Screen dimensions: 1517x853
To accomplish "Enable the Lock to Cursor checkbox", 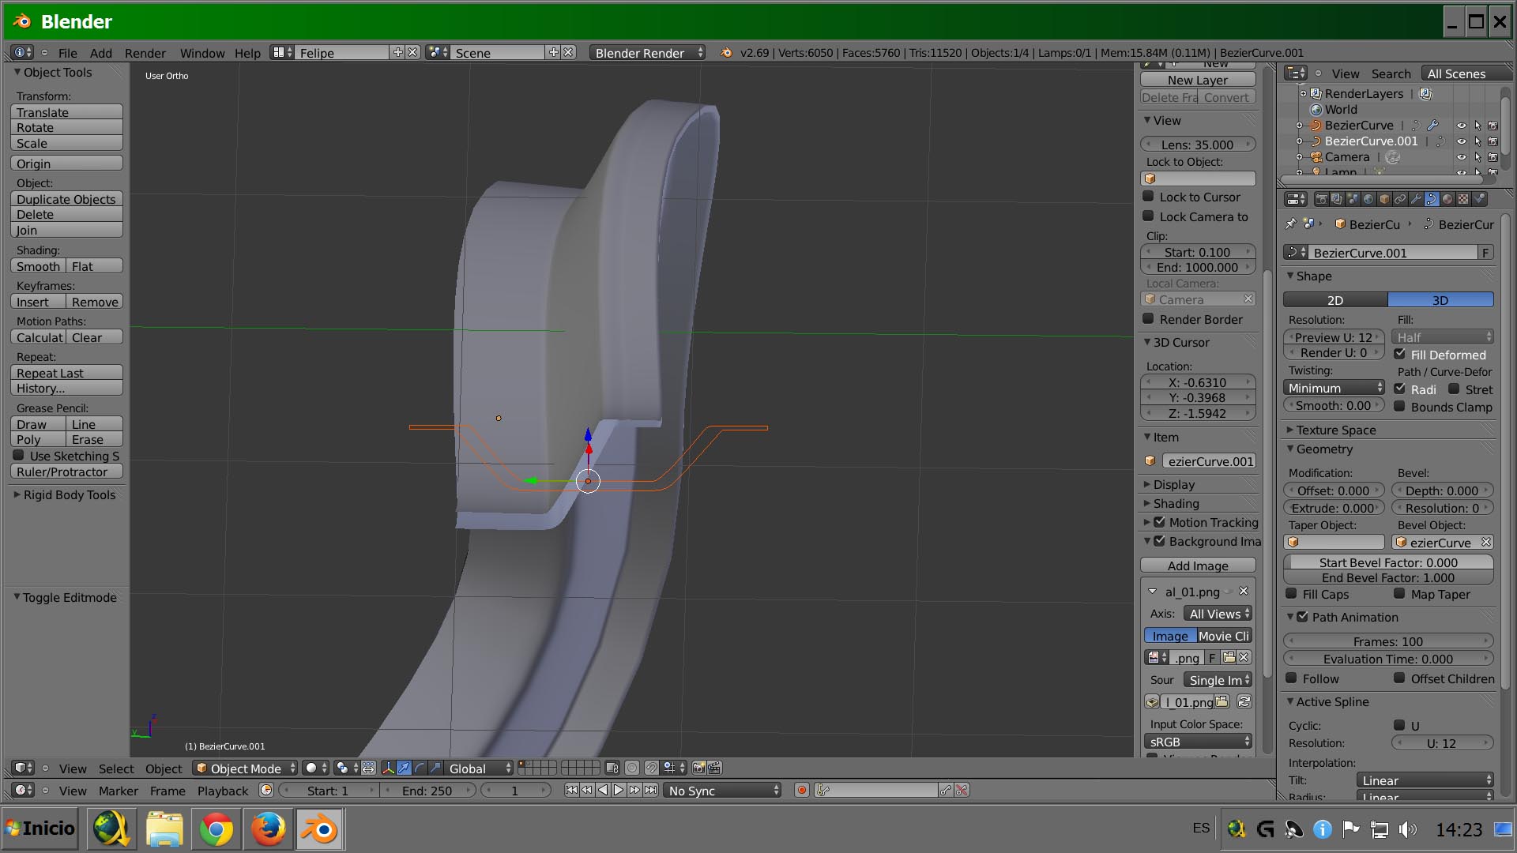I will coord(1148,197).
